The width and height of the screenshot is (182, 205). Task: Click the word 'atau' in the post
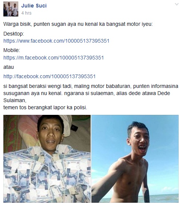(9, 67)
